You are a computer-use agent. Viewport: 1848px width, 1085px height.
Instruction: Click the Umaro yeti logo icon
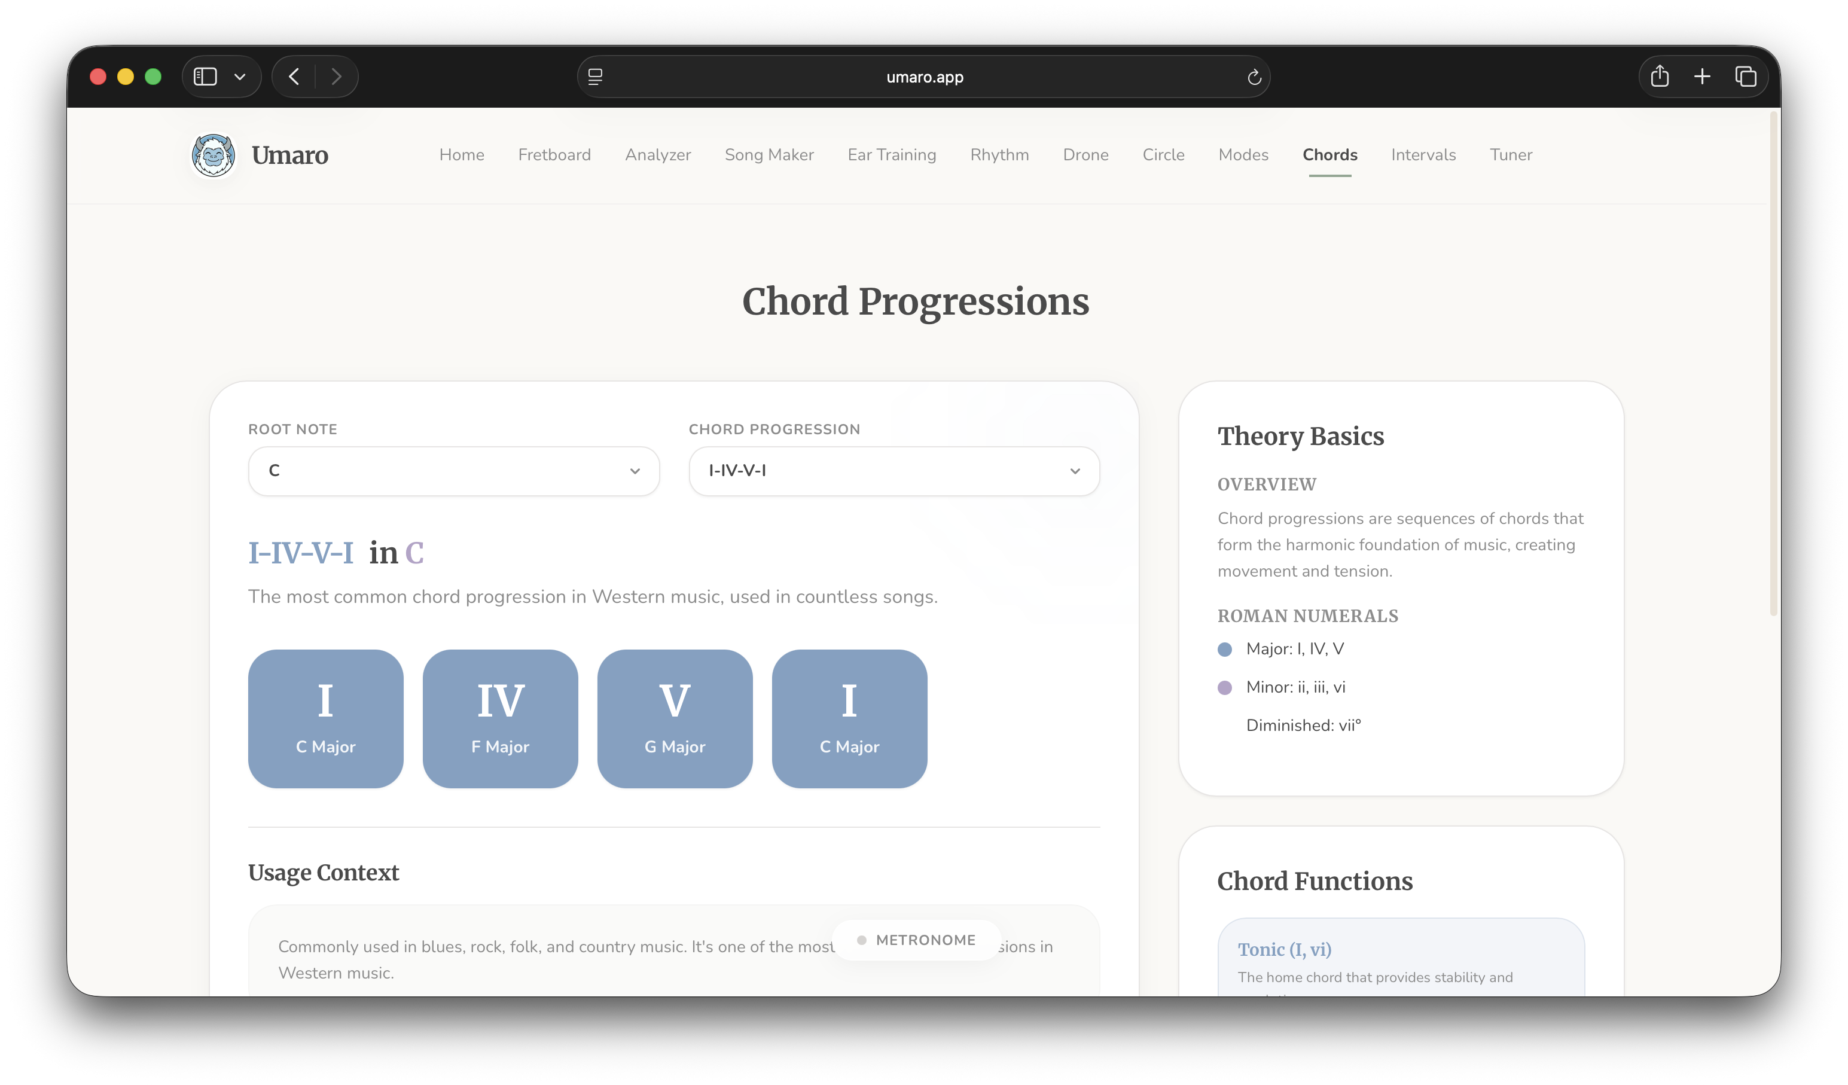pyautogui.click(x=213, y=155)
